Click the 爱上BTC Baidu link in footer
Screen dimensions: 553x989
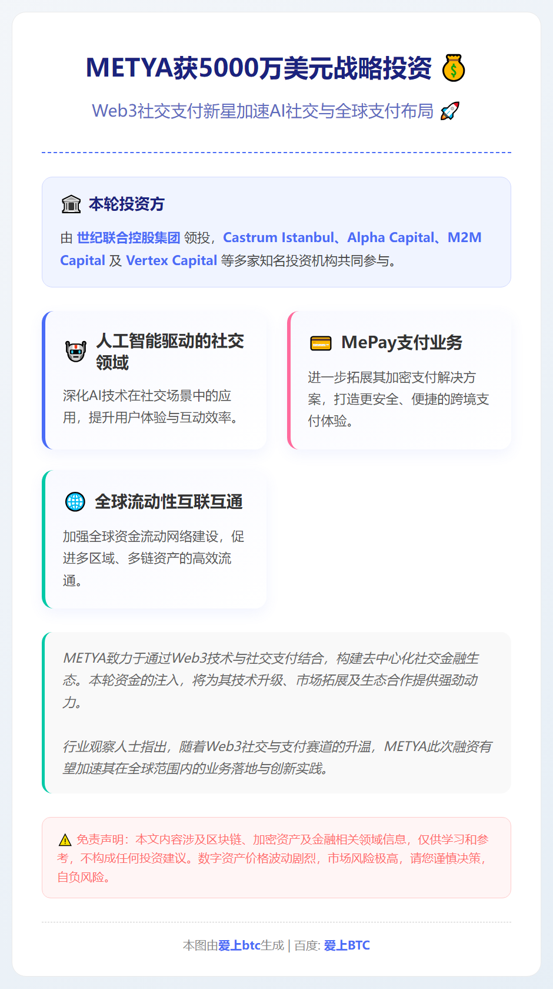pos(347,945)
